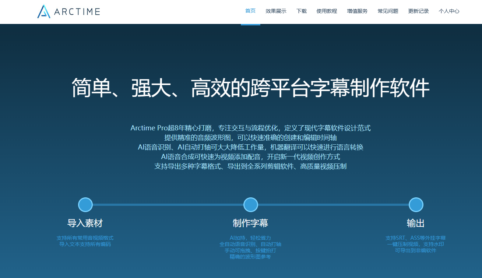Click the Arctime triangle logo icon

[43, 11]
